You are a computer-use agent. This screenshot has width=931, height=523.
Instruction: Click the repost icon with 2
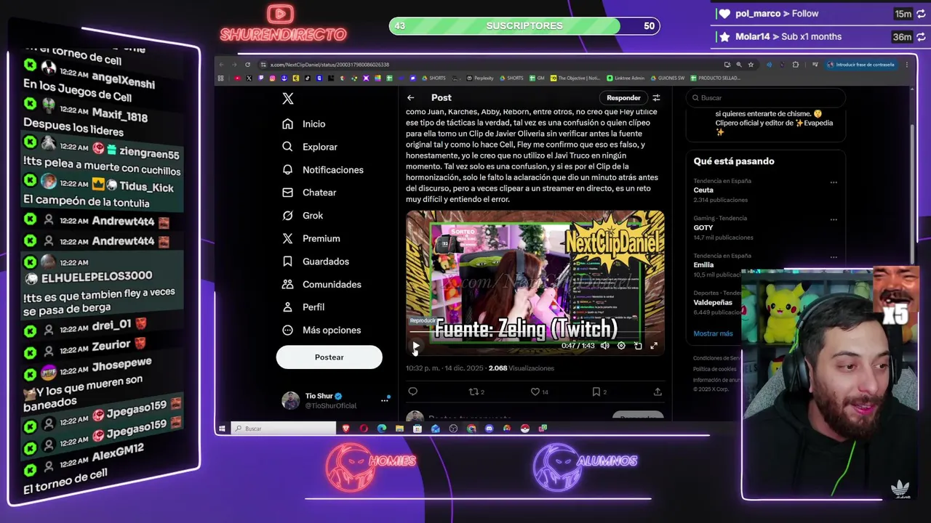476,392
